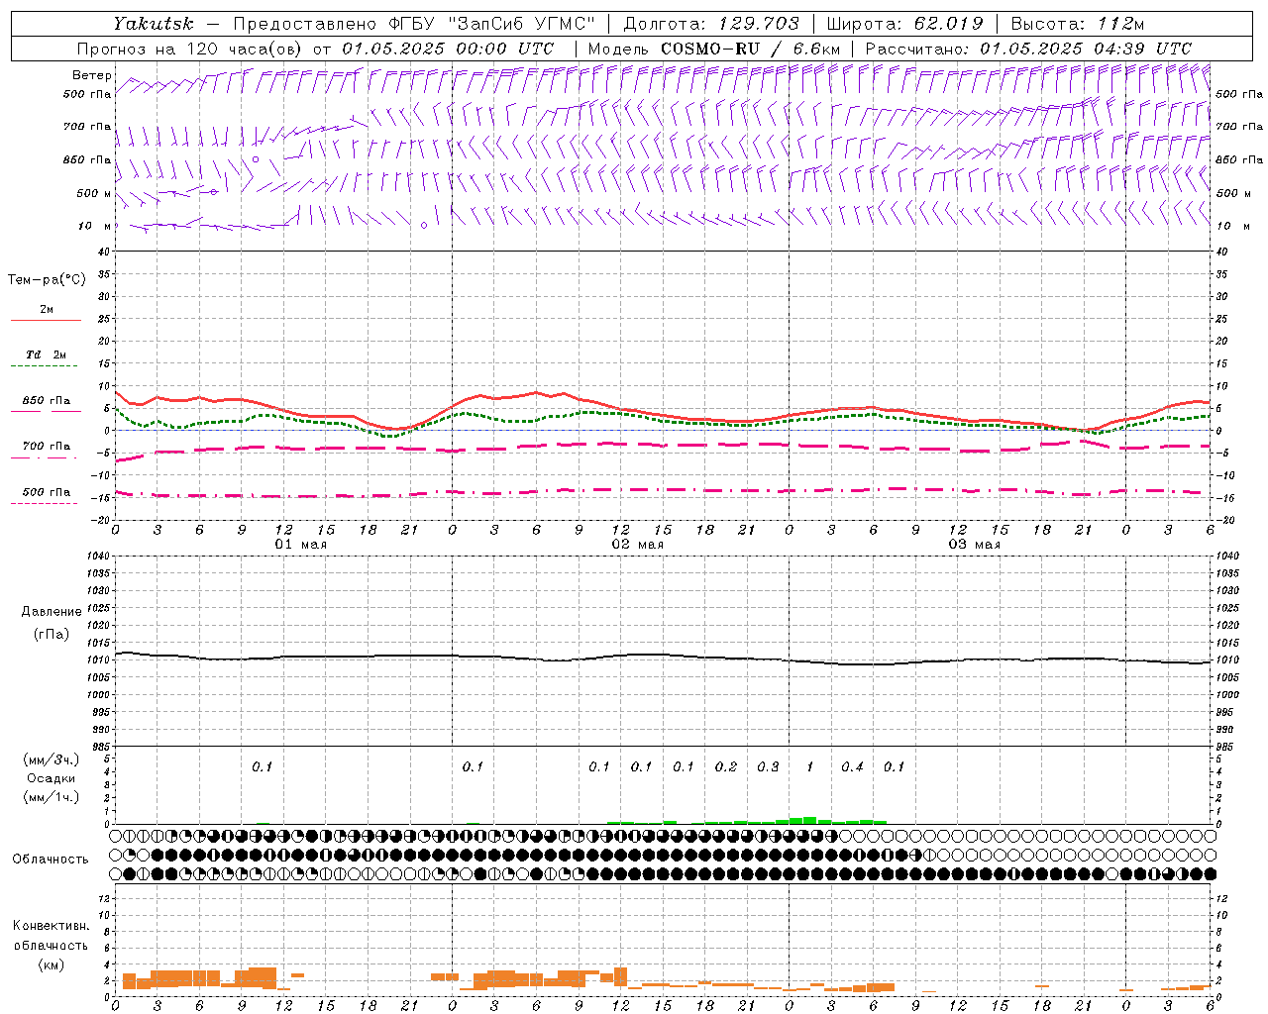Click the '850 гПа' temperature legend label
This screenshot has width=1268, height=1014.
[x=46, y=401]
